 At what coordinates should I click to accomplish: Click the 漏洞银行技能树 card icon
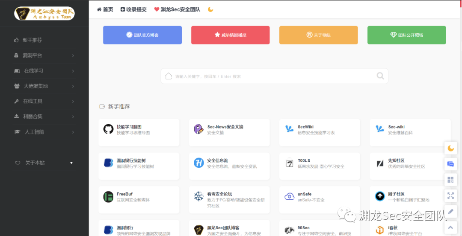[108, 163]
